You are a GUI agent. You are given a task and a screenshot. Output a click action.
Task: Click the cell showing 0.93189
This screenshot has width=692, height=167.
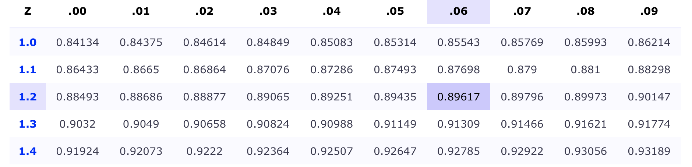(649, 151)
